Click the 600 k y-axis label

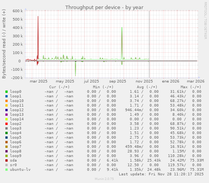click(18, 11)
